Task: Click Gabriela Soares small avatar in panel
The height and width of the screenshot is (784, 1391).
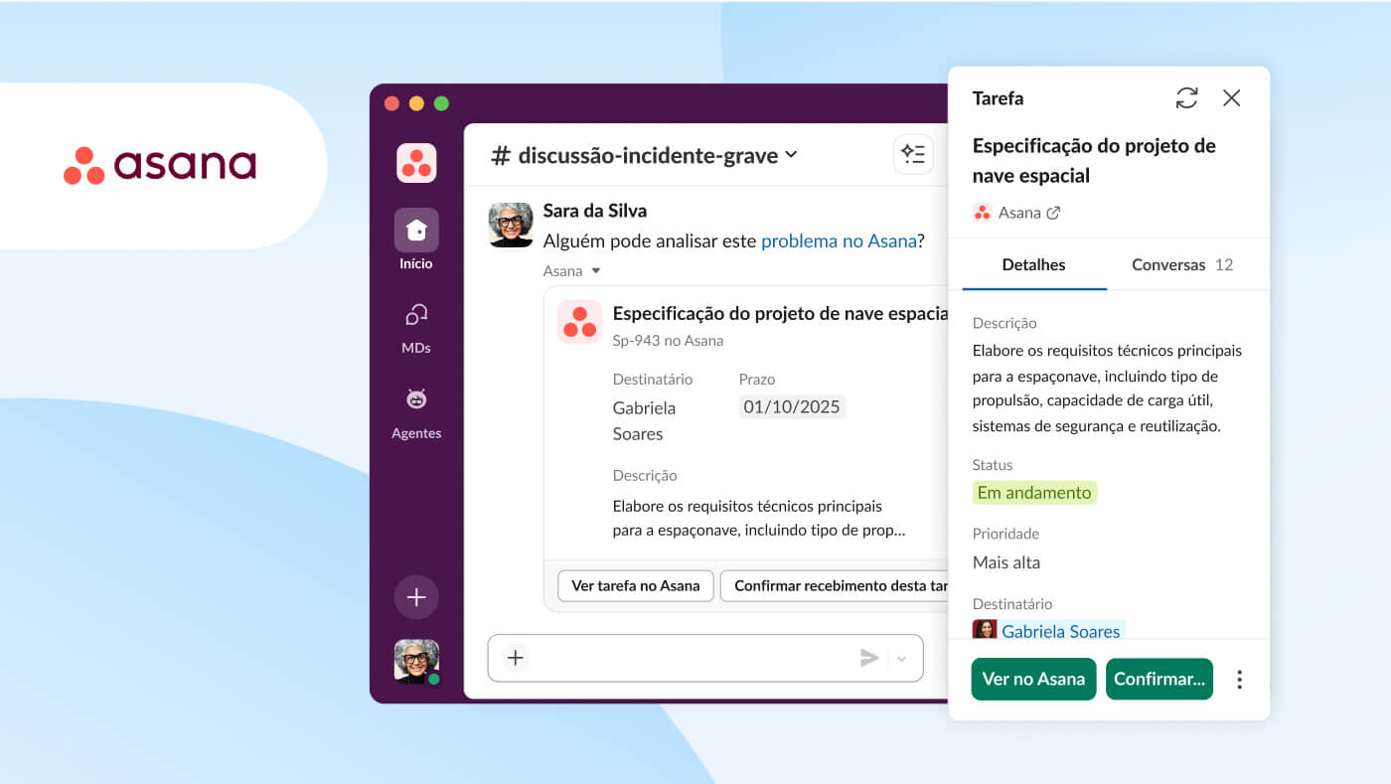Action: 985,631
